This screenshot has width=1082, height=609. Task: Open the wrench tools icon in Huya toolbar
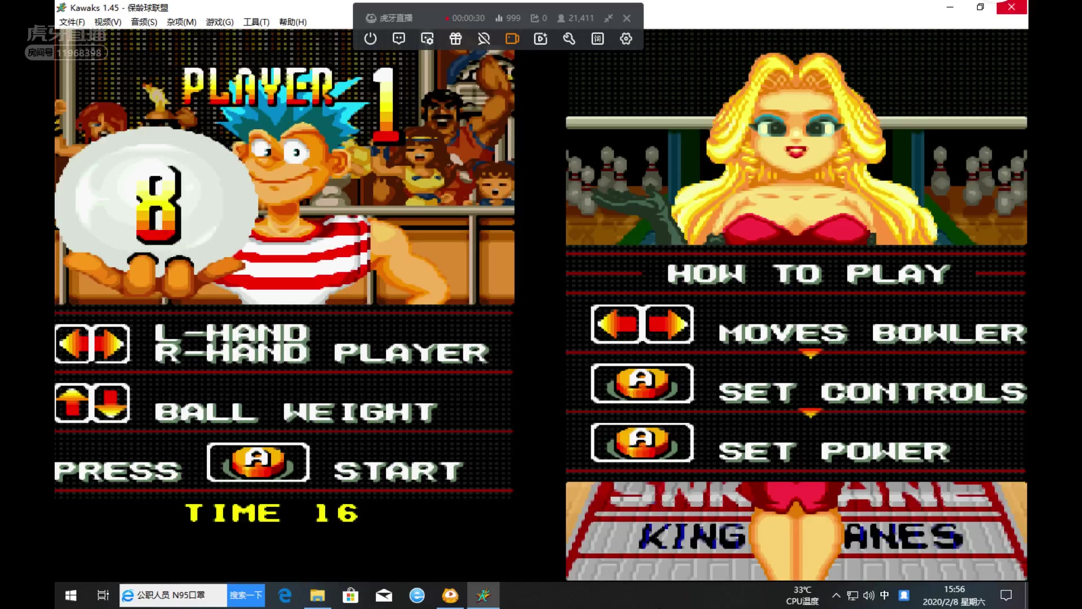569,39
